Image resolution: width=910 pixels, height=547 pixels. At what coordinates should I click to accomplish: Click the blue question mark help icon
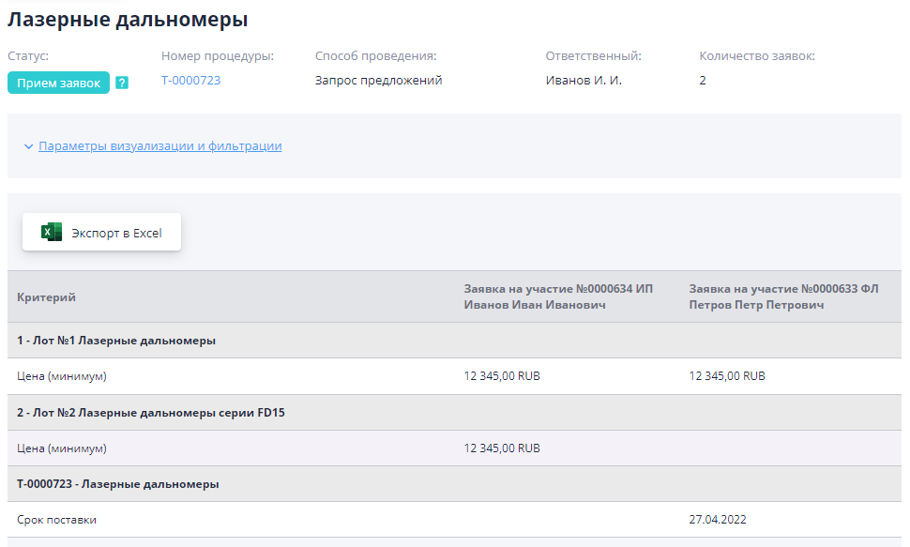coord(121,83)
